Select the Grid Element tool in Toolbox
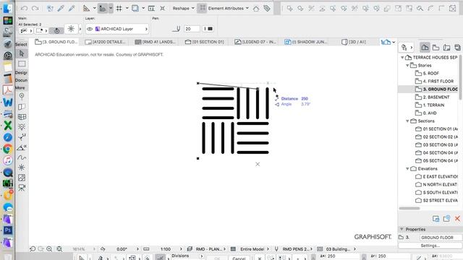Viewport: 463px width, 260px height. [x=22, y=96]
